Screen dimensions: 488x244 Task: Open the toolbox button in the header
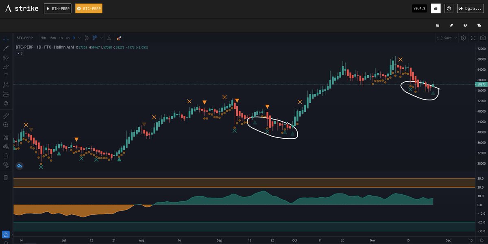tap(436, 8)
